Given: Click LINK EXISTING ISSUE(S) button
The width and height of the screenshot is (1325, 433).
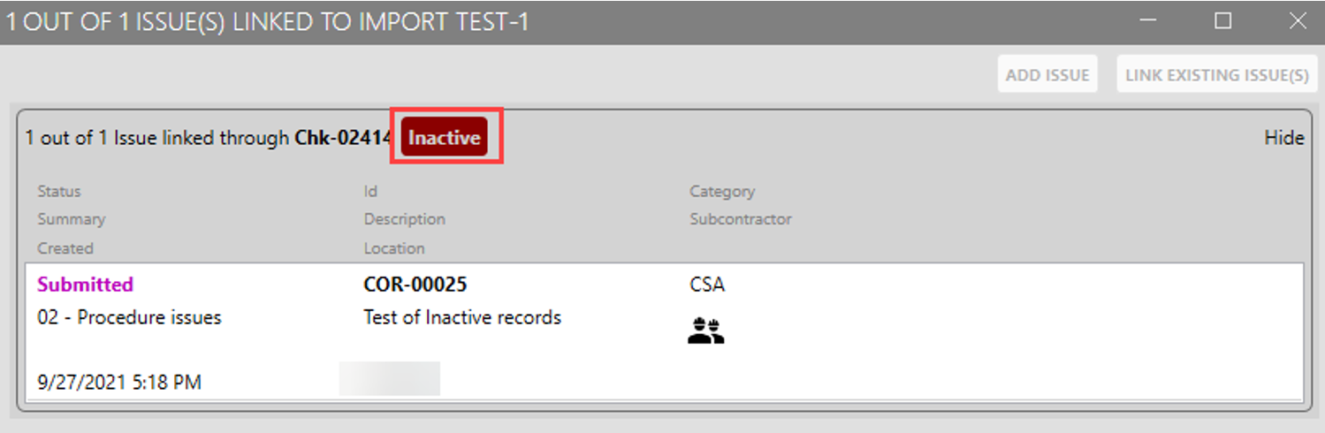Looking at the screenshot, I should tap(1216, 75).
